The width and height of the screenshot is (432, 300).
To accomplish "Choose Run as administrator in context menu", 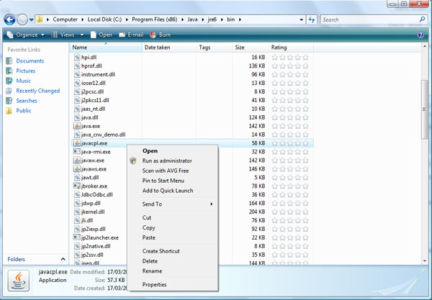I will click(x=173, y=160).
